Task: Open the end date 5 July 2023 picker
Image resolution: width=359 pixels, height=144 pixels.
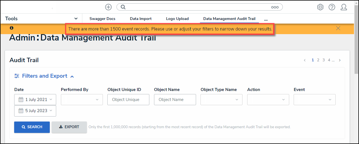Action: [x=35, y=111]
